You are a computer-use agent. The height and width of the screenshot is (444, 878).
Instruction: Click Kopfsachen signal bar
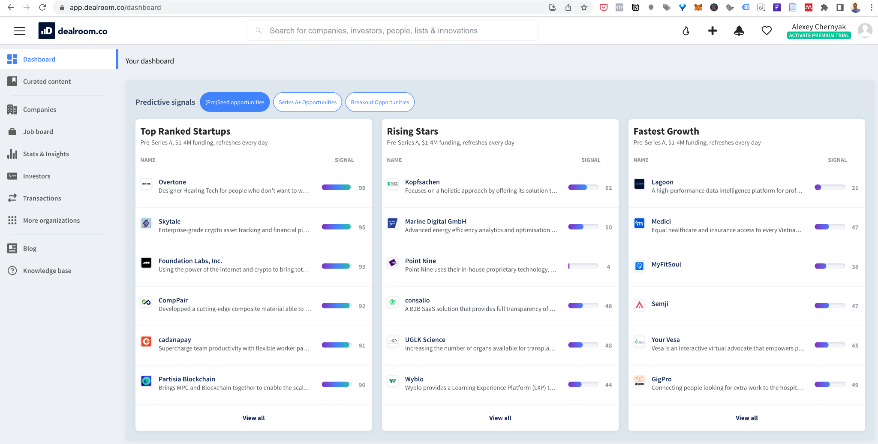pyautogui.click(x=583, y=187)
